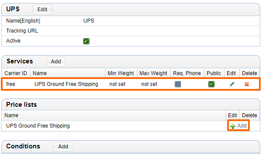This screenshot has width=262, height=161.
Task: Open the Edit button next to UPS title
Action: click(42, 10)
